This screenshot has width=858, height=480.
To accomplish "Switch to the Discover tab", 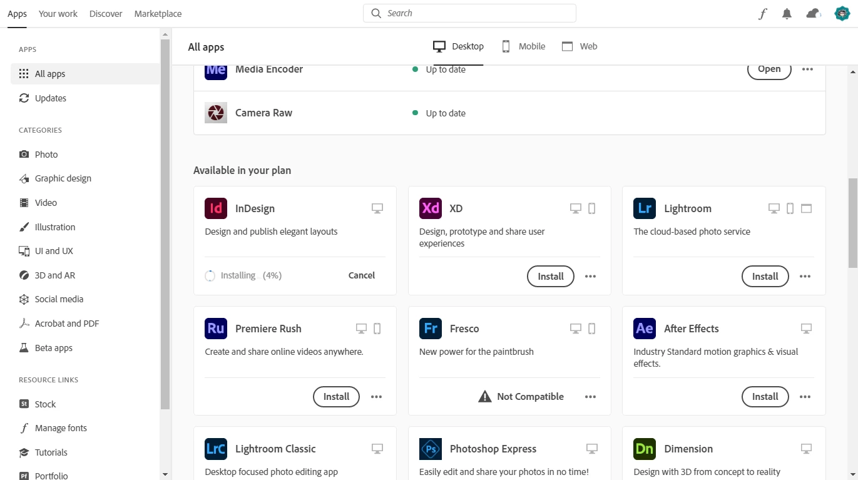I will [106, 14].
